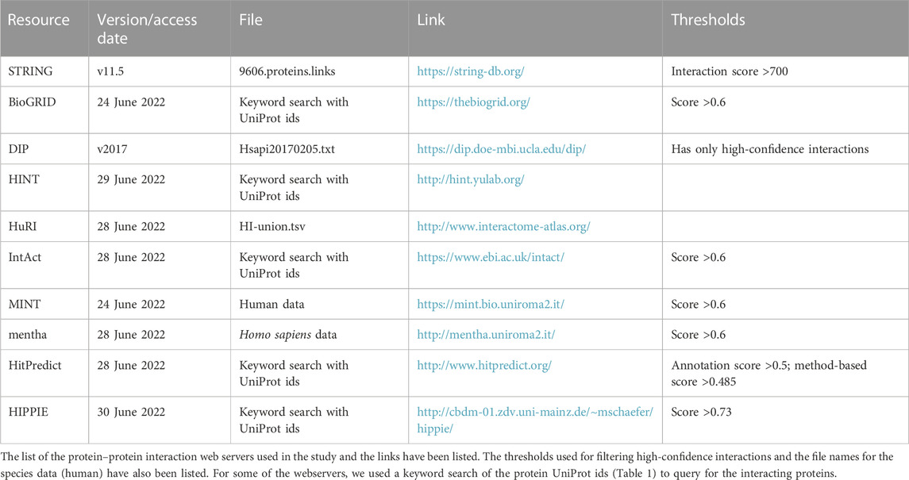Select the Hsapi20170205.txt file name
Image resolution: width=909 pixels, height=480 pixels.
pyautogui.click(x=287, y=149)
